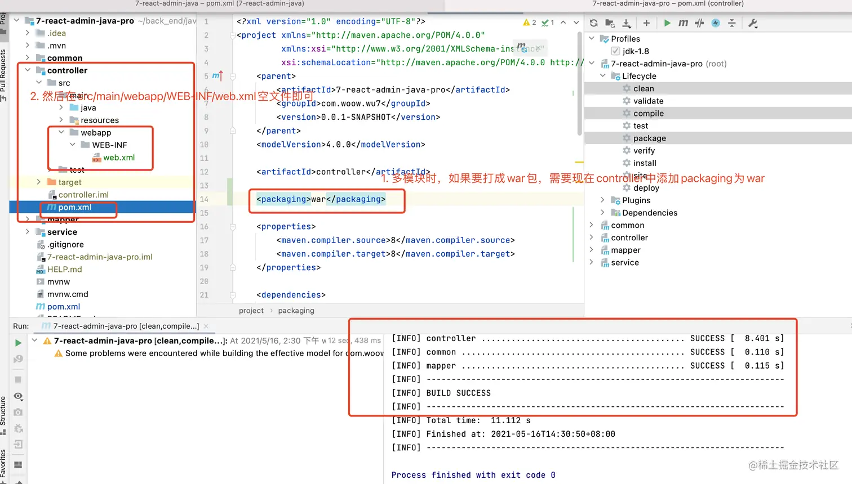The width and height of the screenshot is (852, 484).
Task: Click camera dump threads icon in Run panel
Action: point(18,413)
